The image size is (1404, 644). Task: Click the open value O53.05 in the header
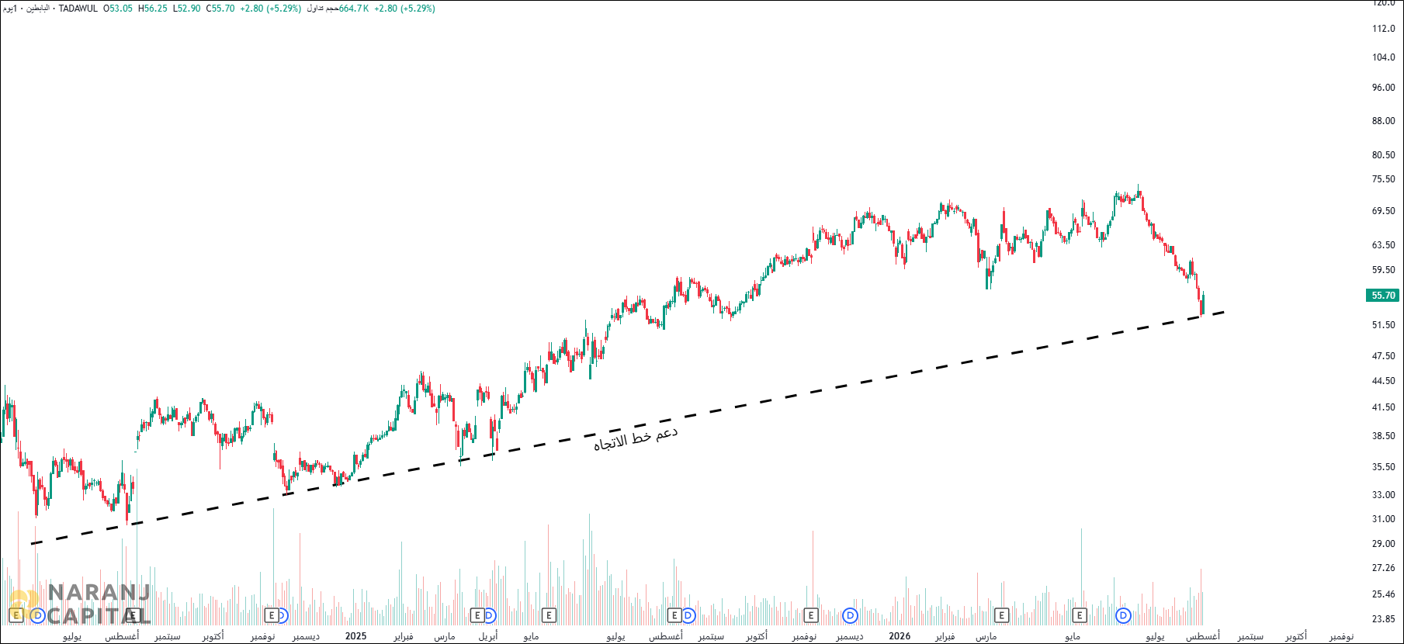click(x=118, y=9)
